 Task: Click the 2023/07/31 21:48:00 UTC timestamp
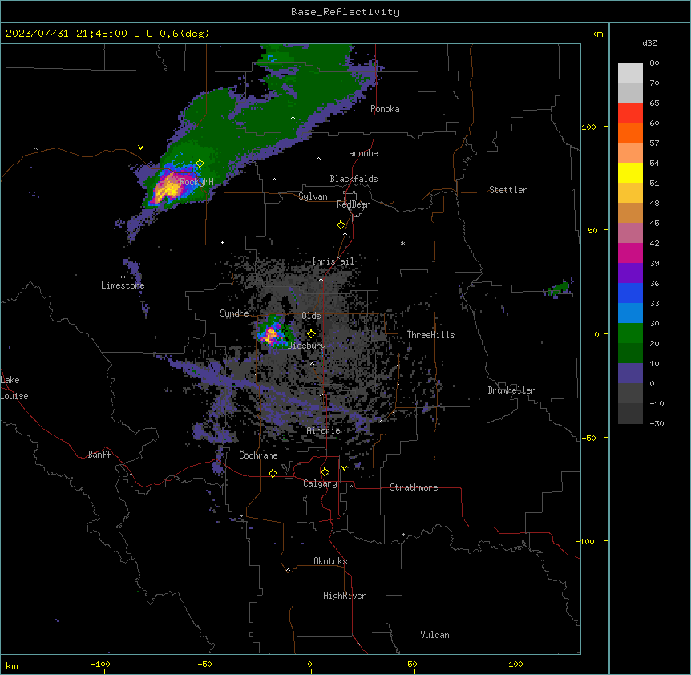[x=79, y=34]
